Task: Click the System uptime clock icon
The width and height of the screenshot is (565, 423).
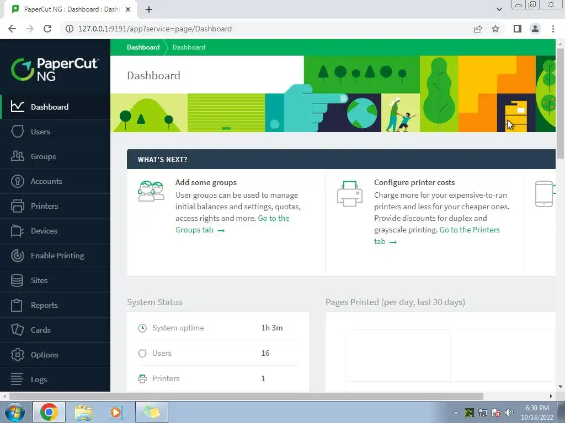Action: [142, 328]
